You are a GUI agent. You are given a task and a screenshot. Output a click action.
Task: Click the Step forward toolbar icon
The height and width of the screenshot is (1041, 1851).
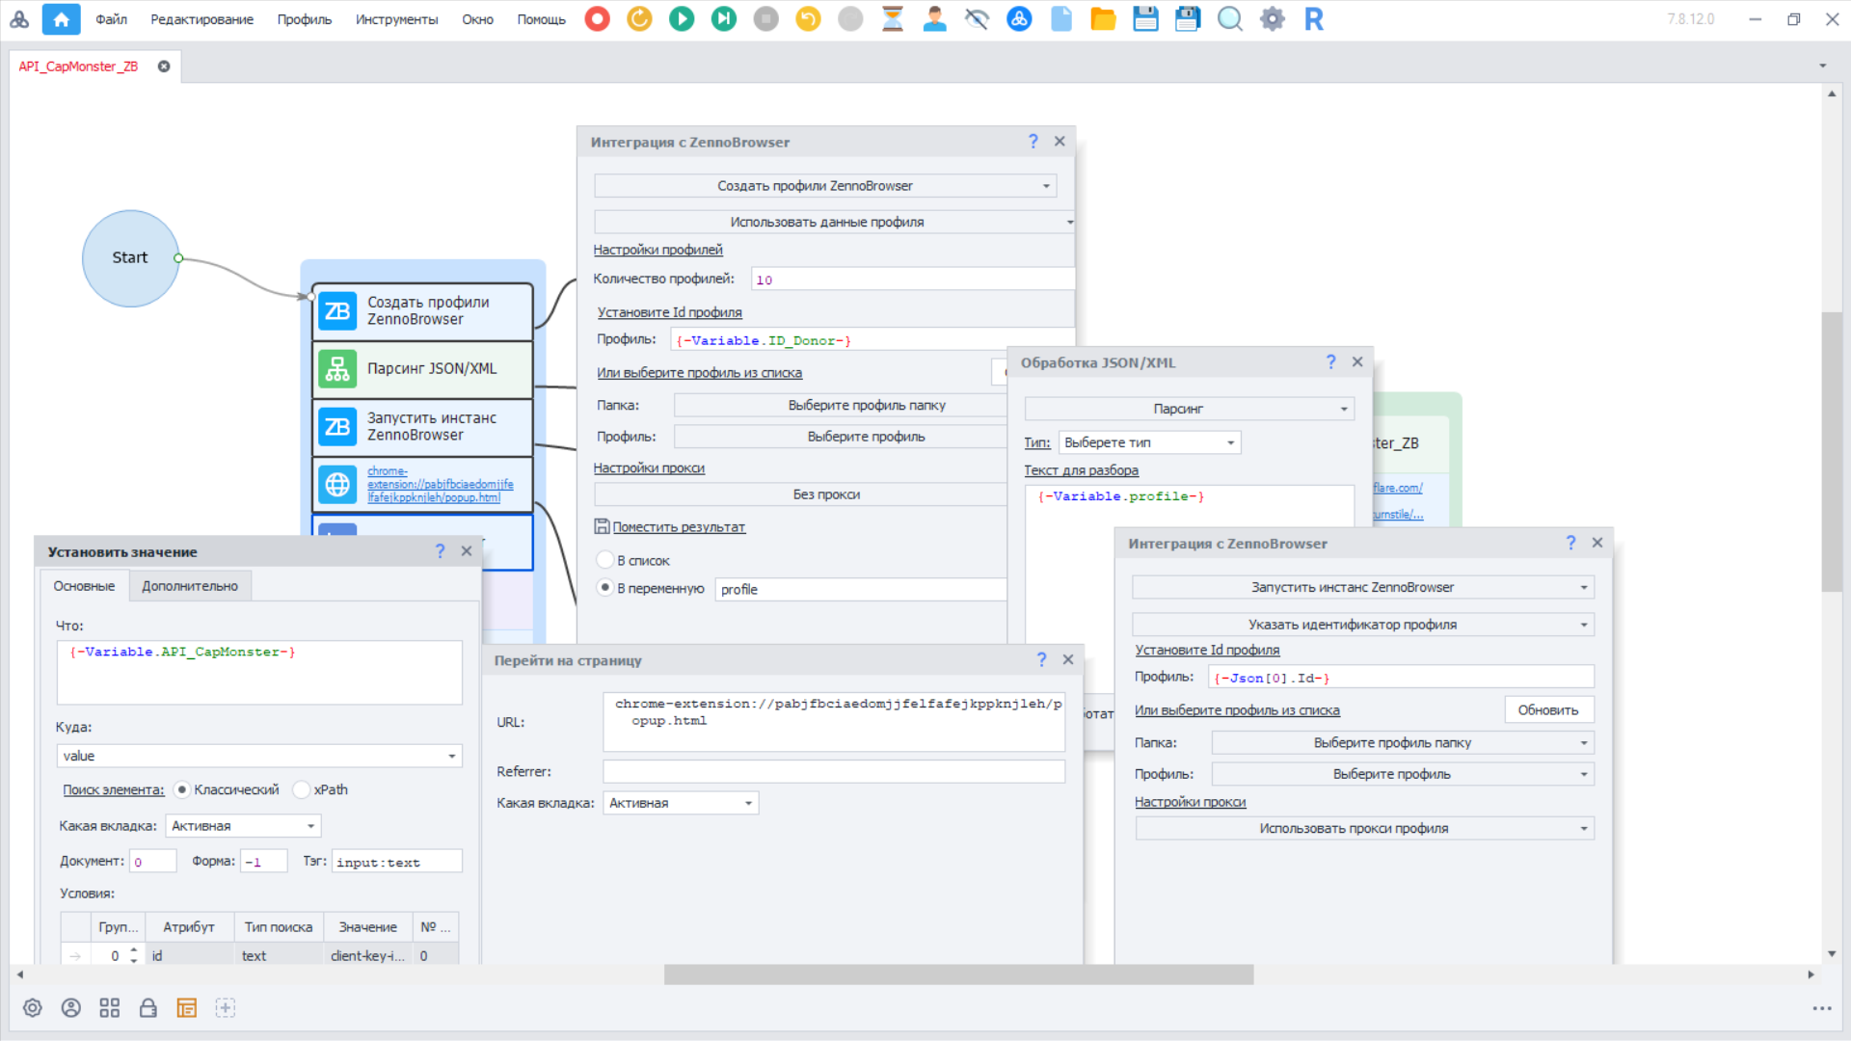point(723,19)
